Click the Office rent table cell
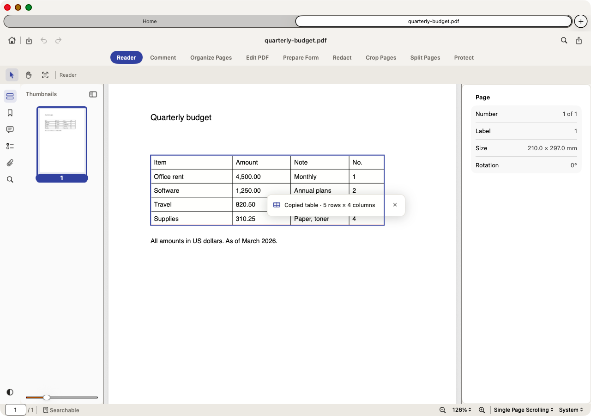 pos(192,177)
